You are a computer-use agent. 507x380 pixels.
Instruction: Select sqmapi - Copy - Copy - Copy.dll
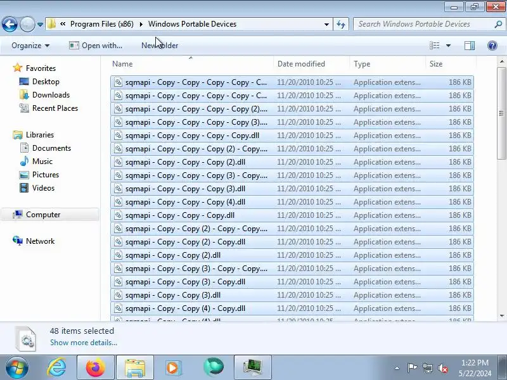pyautogui.click(x=292, y=215)
